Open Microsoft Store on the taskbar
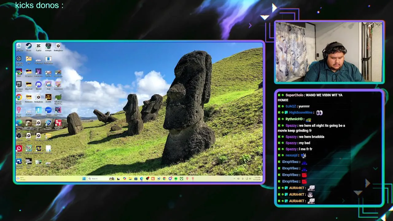This screenshot has width=393, height=221. 136,179
